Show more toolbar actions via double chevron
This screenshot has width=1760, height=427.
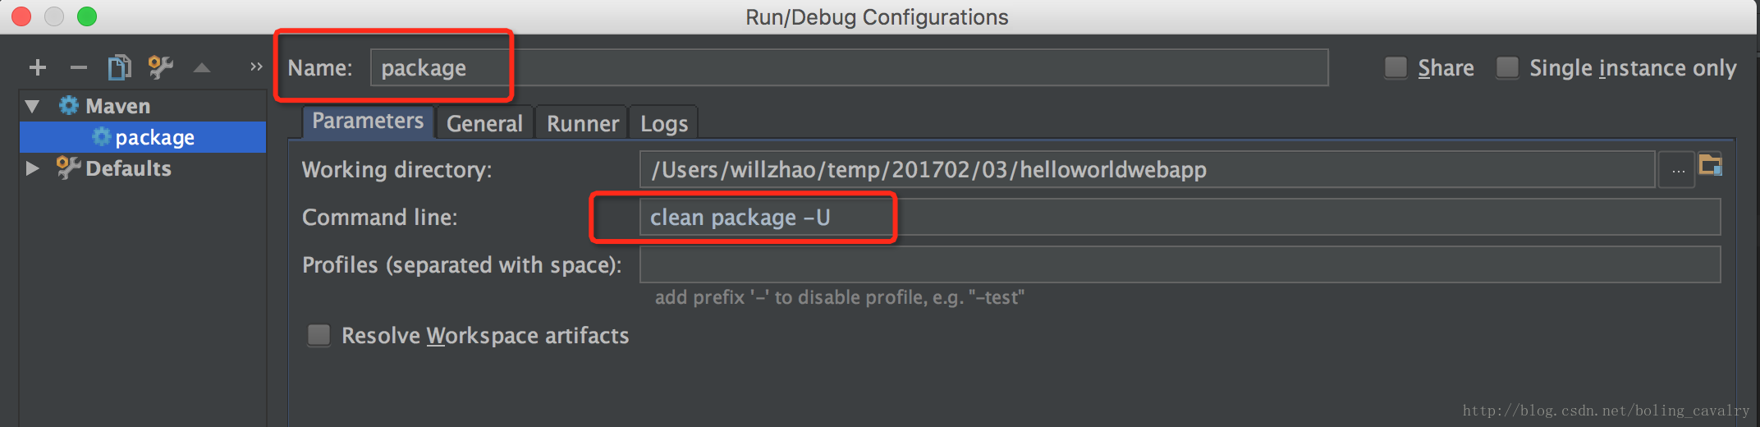point(256,67)
